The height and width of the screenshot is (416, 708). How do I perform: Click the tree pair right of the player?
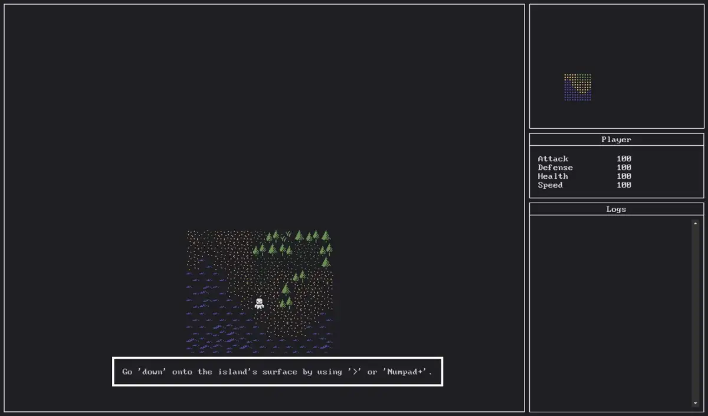tap(286, 303)
